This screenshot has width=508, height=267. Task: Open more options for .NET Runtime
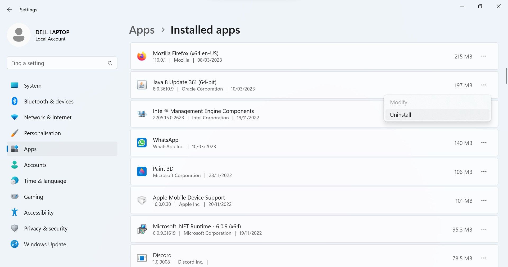[x=484, y=229]
